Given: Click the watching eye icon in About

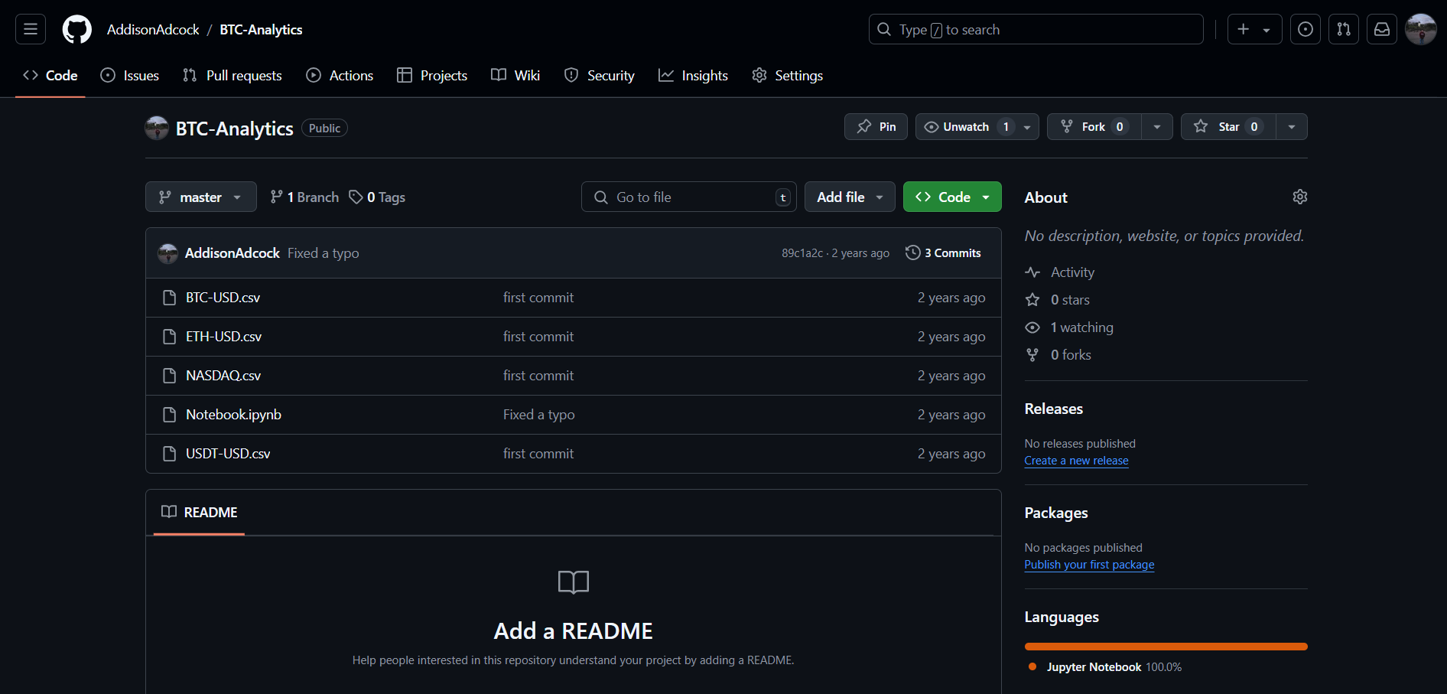Looking at the screenshot, I should click(x=1032, y=327).
